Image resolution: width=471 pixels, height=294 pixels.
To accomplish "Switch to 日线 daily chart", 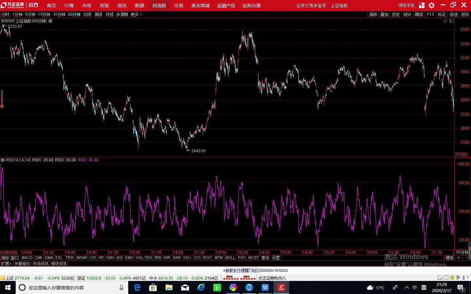I will (87, 14).
